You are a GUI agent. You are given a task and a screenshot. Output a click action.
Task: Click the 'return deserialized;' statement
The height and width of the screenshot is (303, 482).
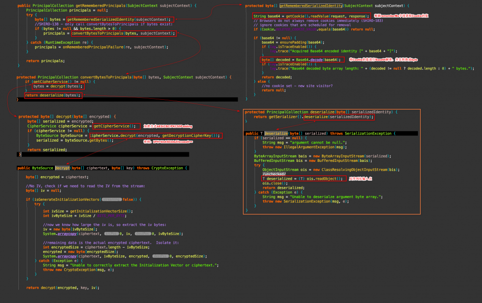coord(283,188)
